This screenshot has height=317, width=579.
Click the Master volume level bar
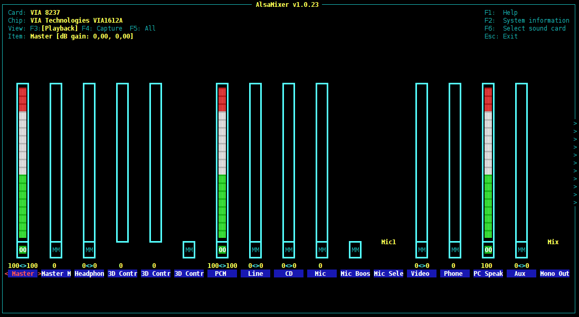tap(23, 164)
